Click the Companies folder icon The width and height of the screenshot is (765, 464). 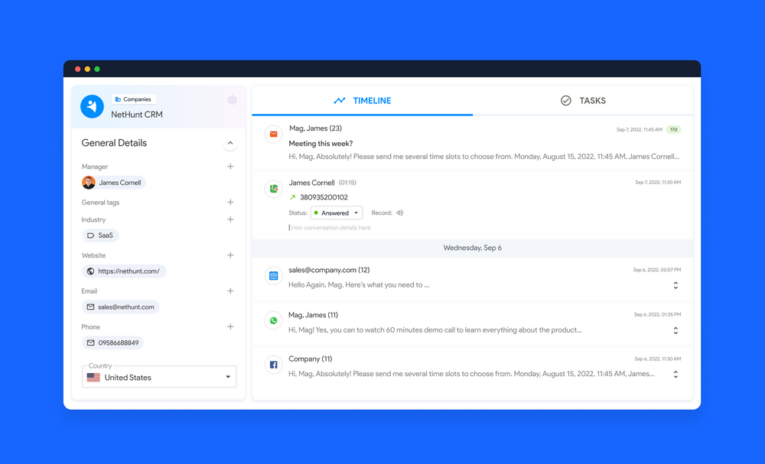pyautogui.click(x=116, y=99)
